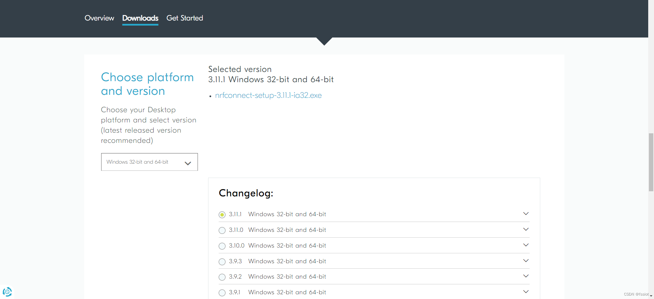Click the 'Changelog:' heading
The height and width of the screenshot is (299, 654).
pyautogui.click(x=246, y=193)
